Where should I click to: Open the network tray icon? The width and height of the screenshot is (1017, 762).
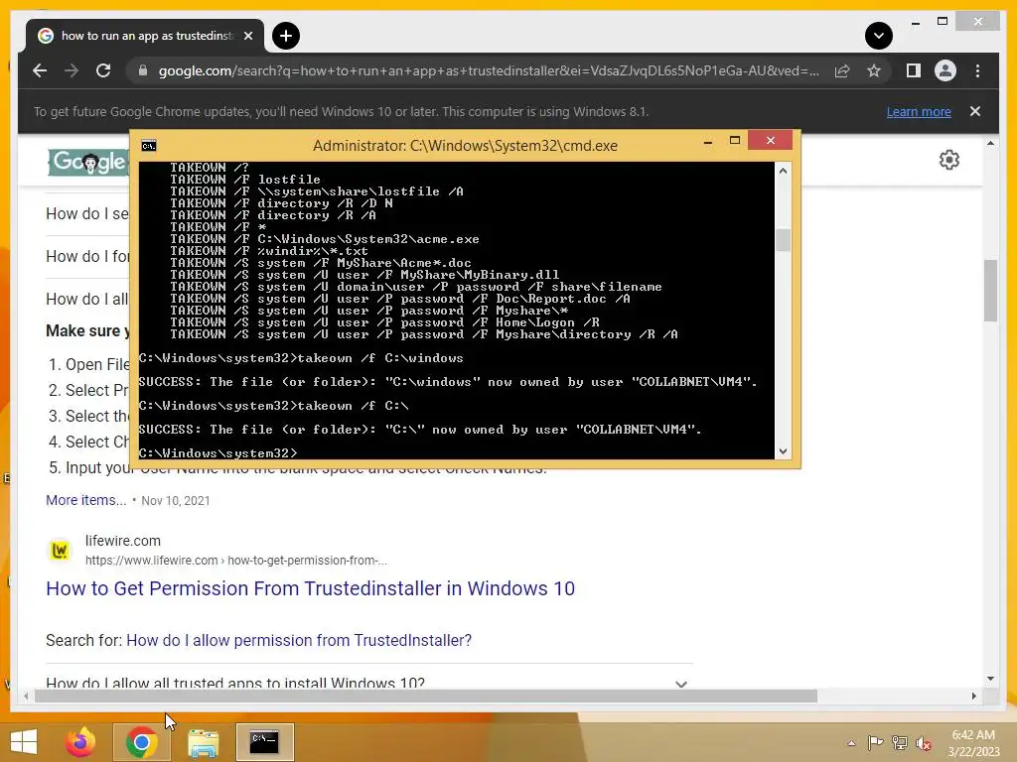(x=900, y=742)
